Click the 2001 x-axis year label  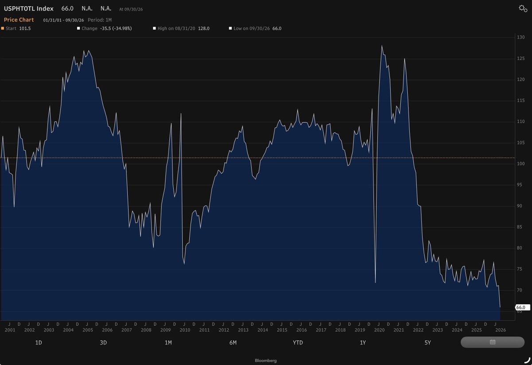[x=9, y=330]
